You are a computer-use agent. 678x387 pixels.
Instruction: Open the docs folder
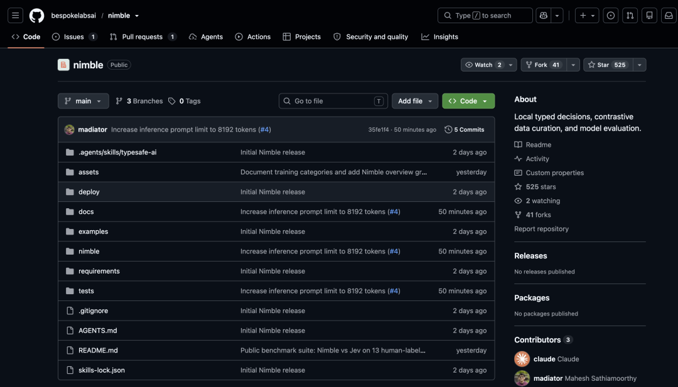[x=86, y=212]
